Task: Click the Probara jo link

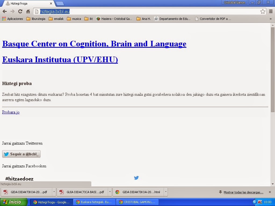Action: click(11, 112)
